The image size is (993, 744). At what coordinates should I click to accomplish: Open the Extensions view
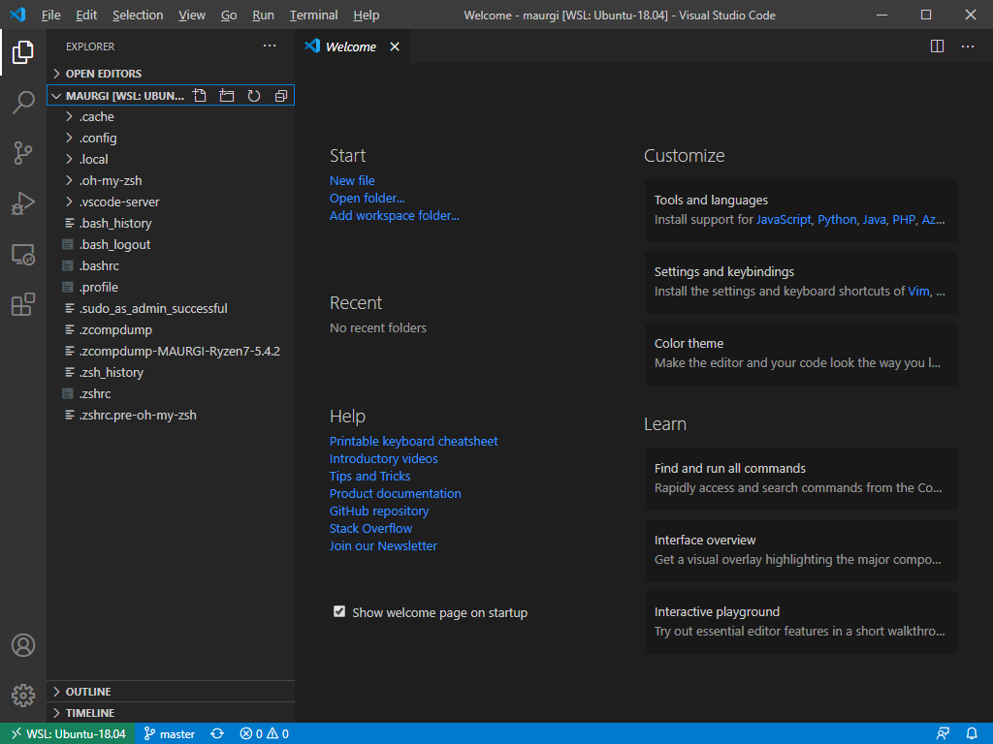point(22,304)
